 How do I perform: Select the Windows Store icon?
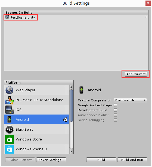tap(10, 139)
